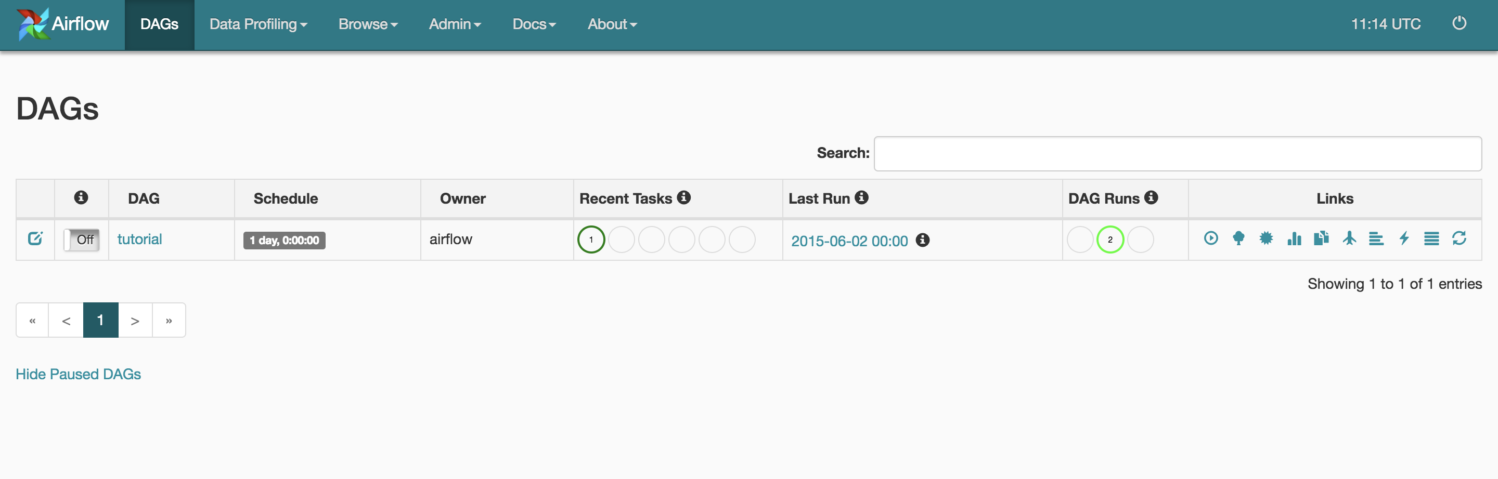
Task: Open the tutorial DAG link
Action: [139, 239]
